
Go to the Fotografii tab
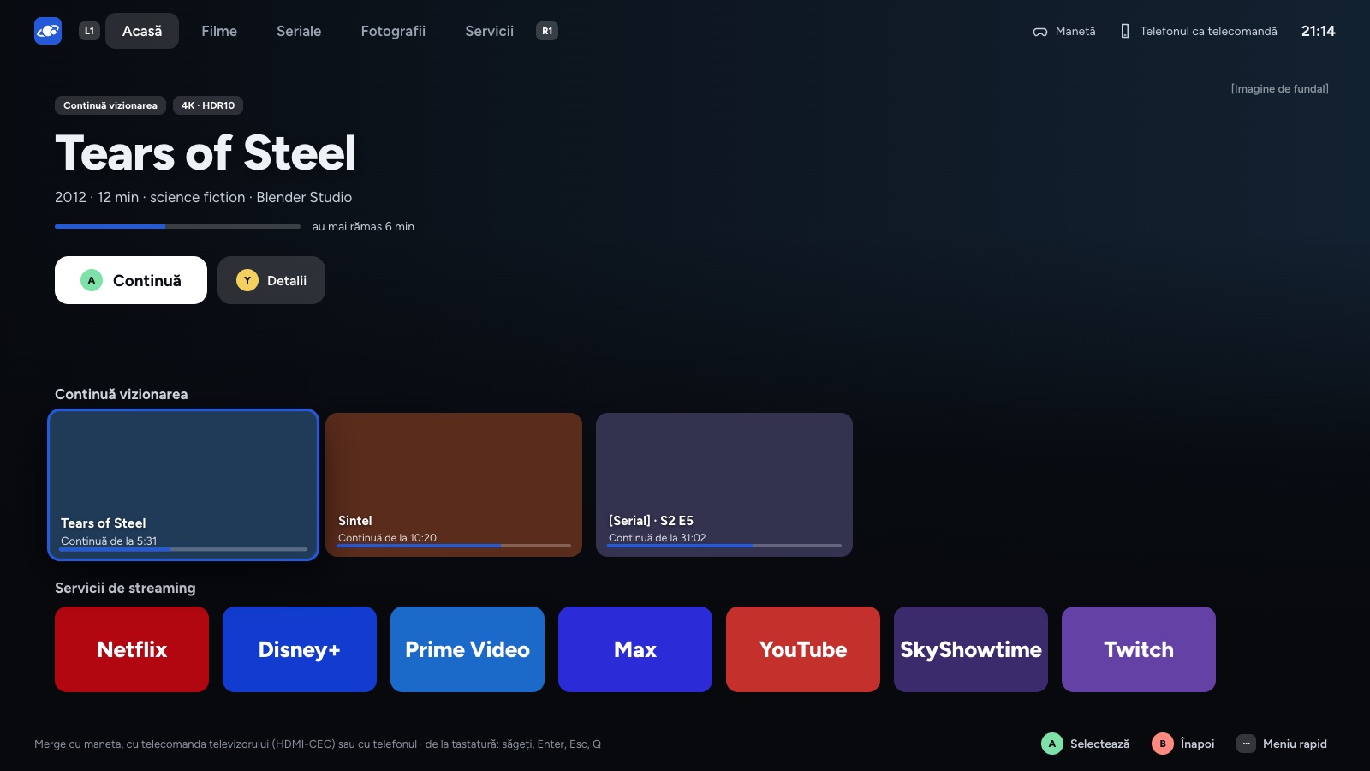[x=393, y=31]
